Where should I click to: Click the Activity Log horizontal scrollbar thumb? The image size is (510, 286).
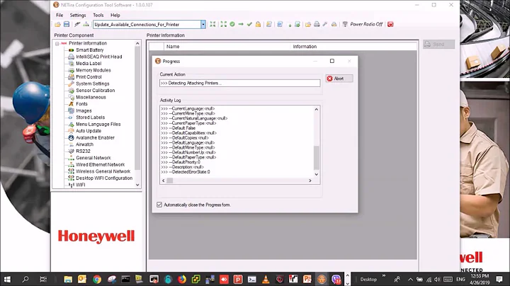coord(170,181)
